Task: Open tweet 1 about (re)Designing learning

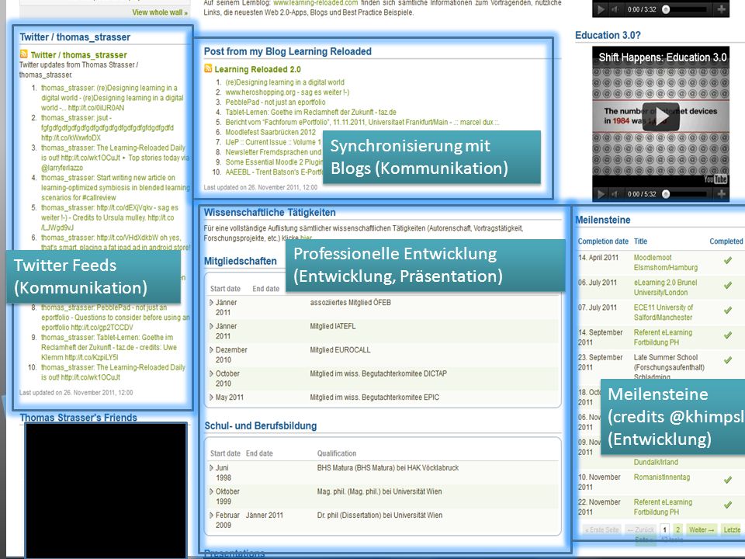Action: pos(112,98)
